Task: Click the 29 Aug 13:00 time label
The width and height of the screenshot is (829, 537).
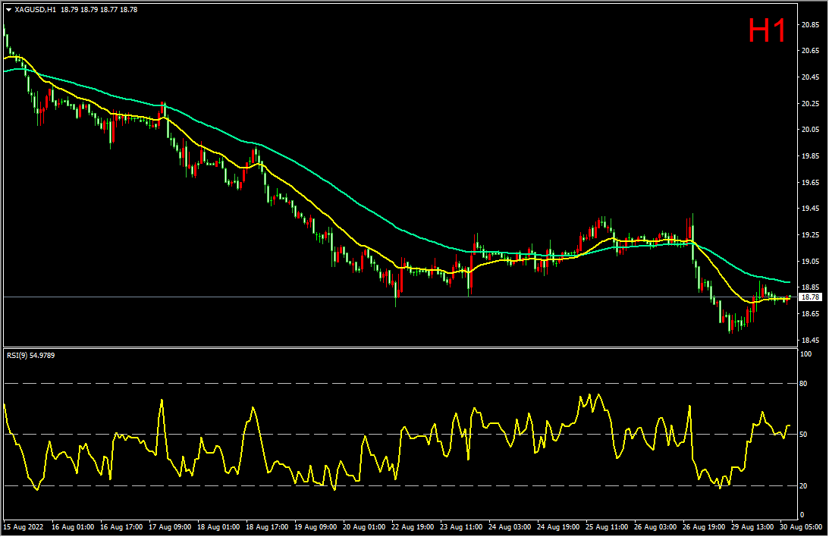Action: [x=753, y=527]
